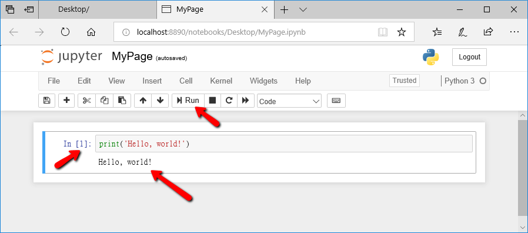Open the Code cell type dropdown
Viewport: 528px width, 233px height.
coord(289,101)
